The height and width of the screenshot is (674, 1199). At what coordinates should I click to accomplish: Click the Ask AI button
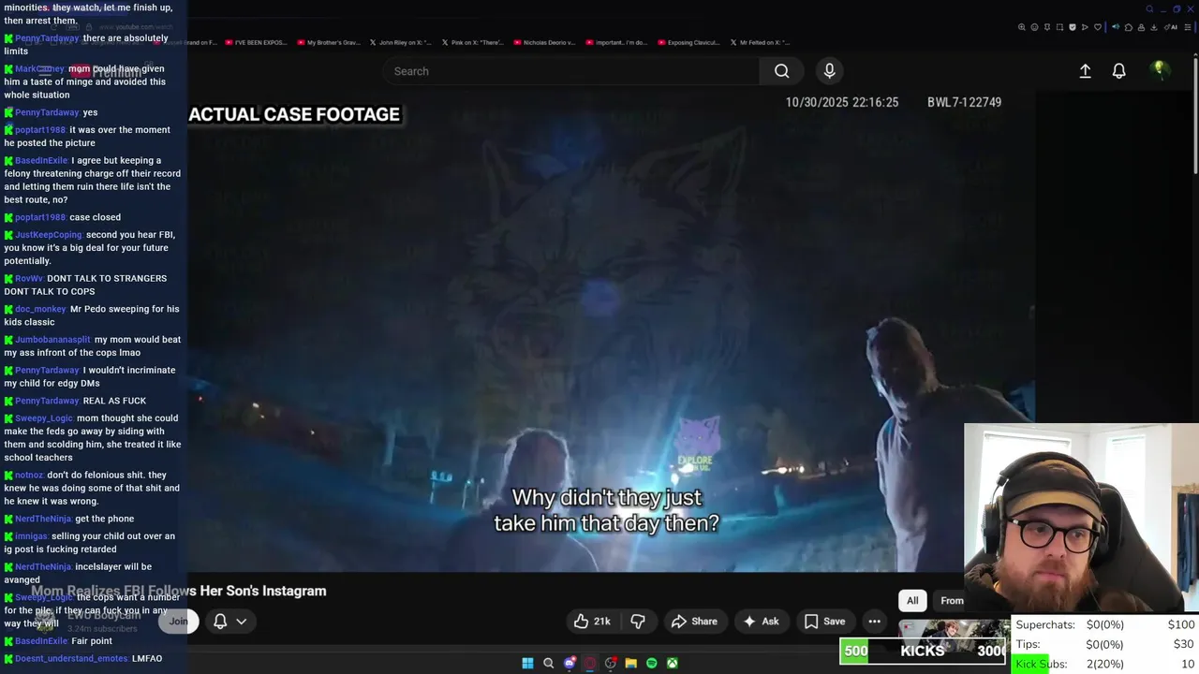760,621
